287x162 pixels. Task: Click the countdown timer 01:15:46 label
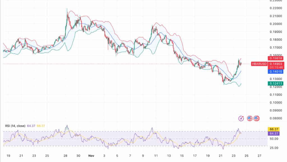tap(276, 67)
